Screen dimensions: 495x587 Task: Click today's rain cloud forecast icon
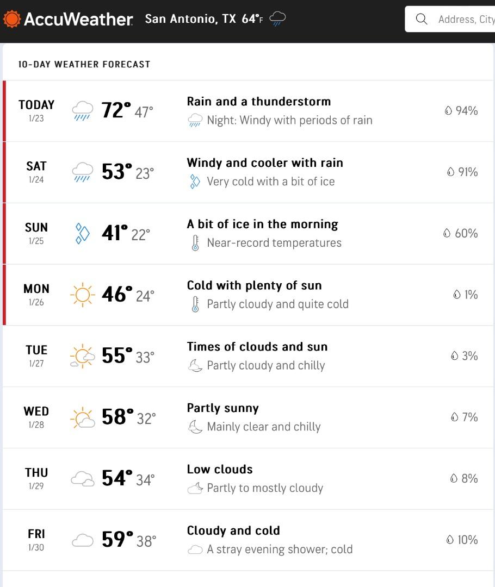(82, 111)
